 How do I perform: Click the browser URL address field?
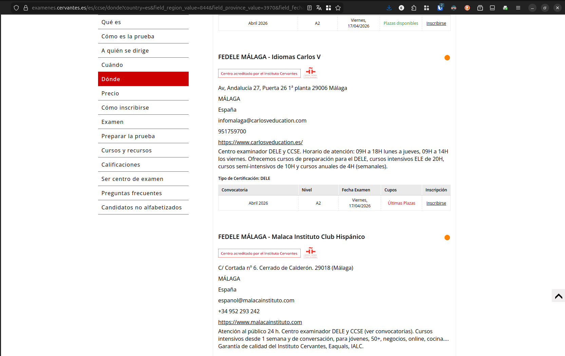point(166,8)
